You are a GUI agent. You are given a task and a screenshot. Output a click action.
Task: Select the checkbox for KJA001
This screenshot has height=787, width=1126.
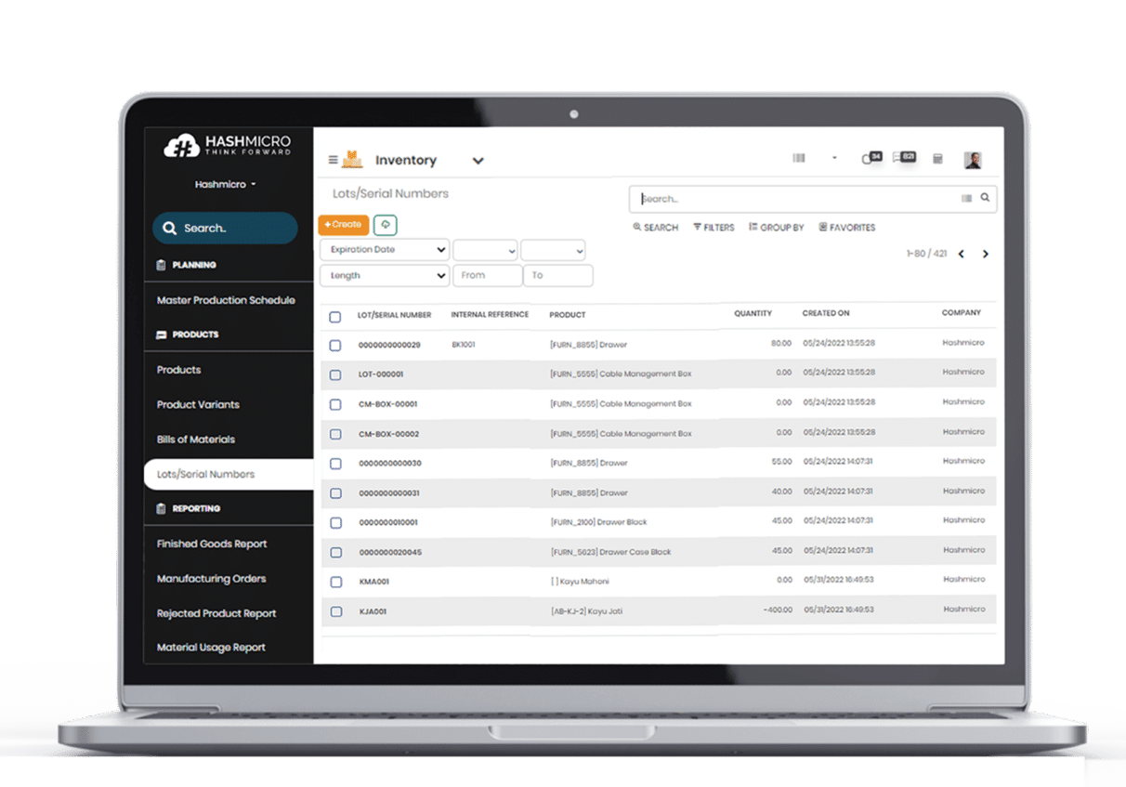[x=335, y=611]
